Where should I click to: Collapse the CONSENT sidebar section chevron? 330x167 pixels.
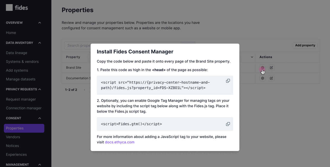pyautogui.click(x=40, y=118)
